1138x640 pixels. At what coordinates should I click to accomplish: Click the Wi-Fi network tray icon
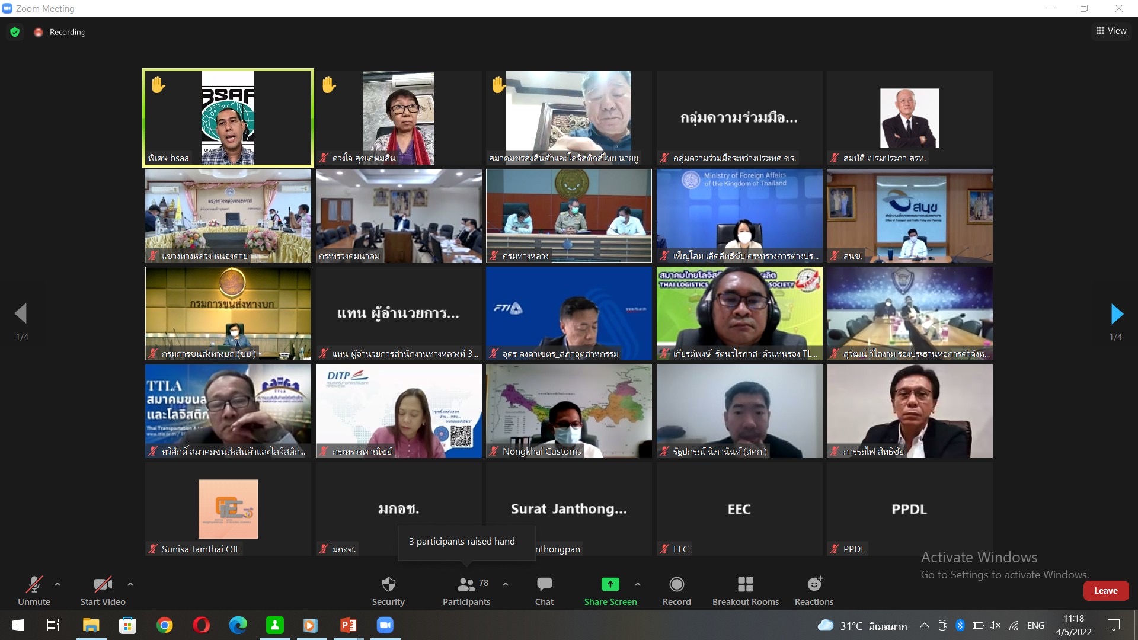point(1014,625)
